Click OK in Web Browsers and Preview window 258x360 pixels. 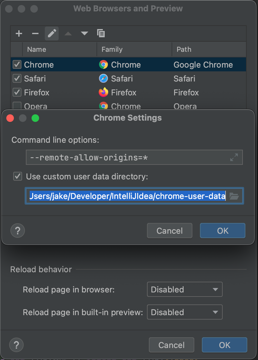pyautogui.click(x=225, y=345)
